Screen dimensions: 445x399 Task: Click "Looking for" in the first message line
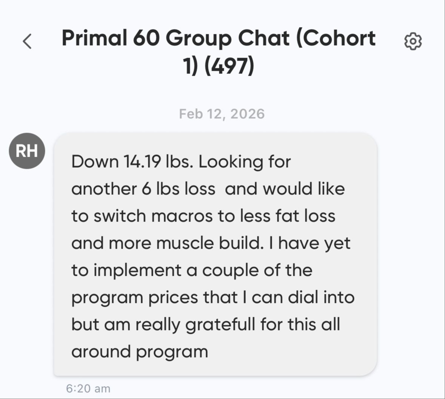click(x=245, y=162)
